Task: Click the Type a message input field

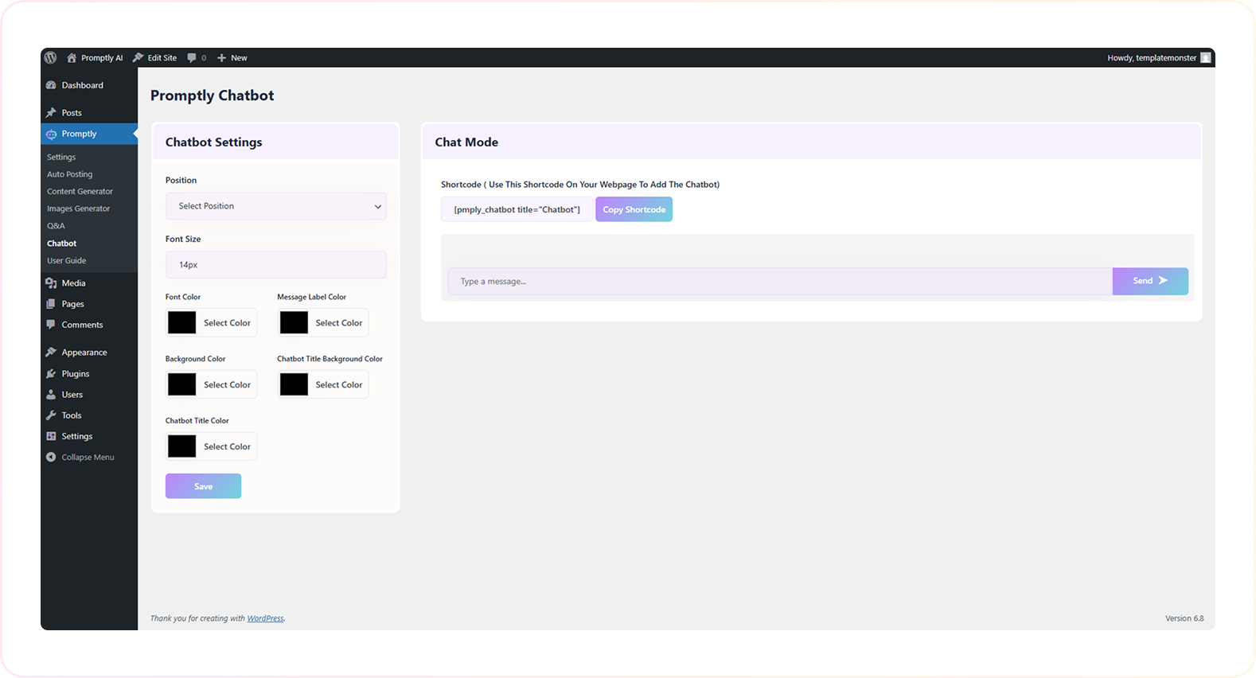Action: coord(779,282)
